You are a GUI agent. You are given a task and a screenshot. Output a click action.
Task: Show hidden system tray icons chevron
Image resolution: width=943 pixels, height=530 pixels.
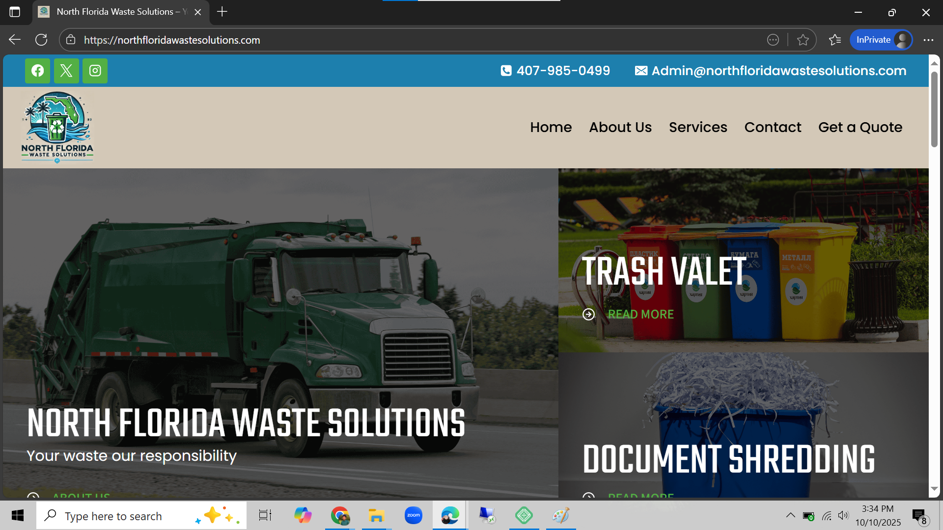(790, 515)
